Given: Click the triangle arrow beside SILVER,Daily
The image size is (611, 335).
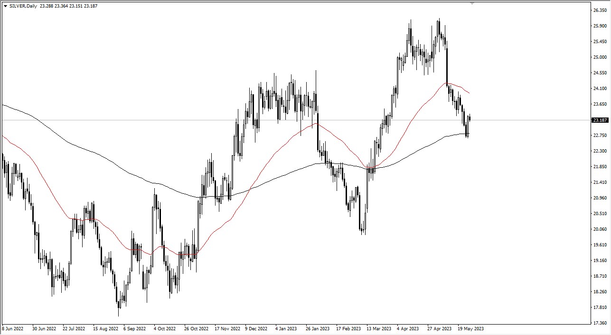Looking at the screenshot, I should click(x=5, y=6).
